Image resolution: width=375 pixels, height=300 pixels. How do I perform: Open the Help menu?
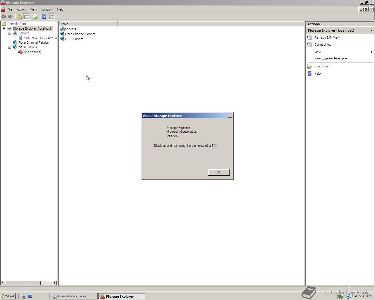60,9
